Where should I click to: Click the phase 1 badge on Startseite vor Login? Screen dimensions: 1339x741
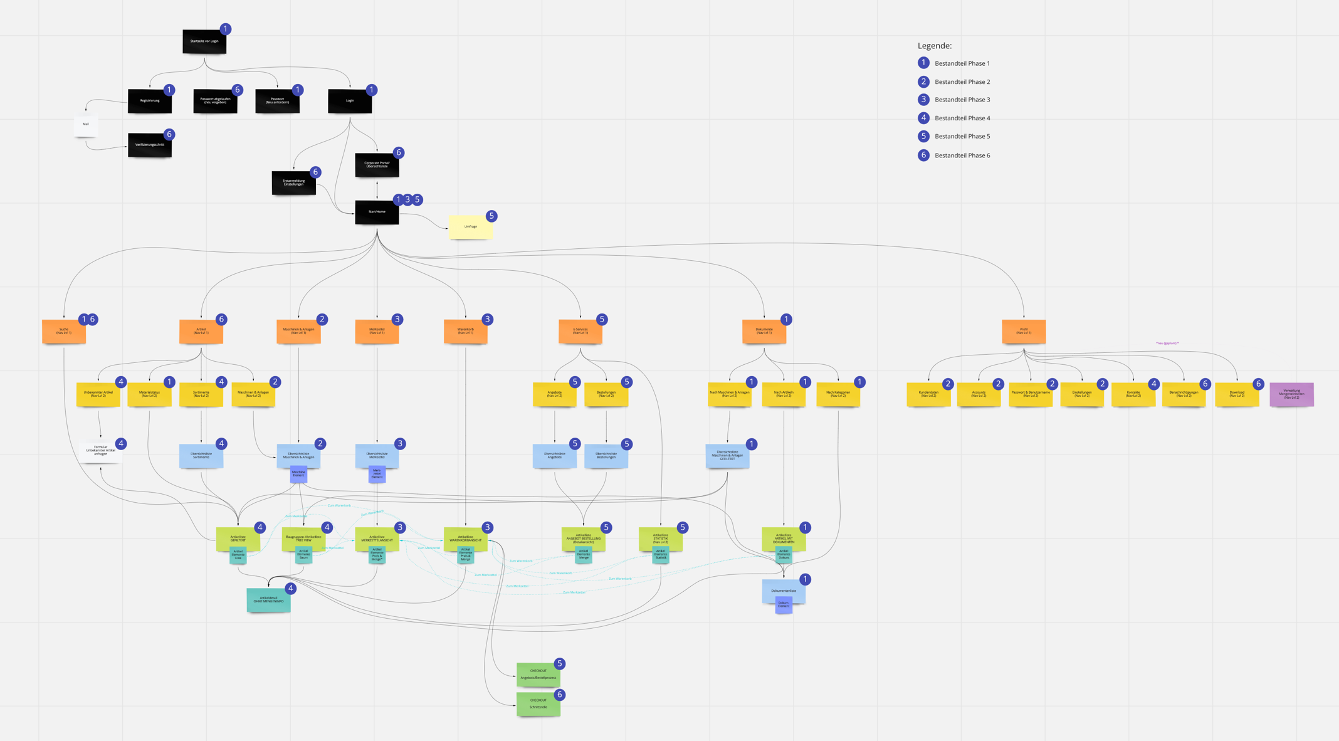click(x=225, y=29)
